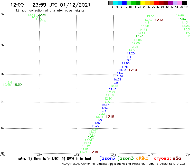Click the latitude axis label '54'
This screenshot has width=190, height=166.
point(2,101)
